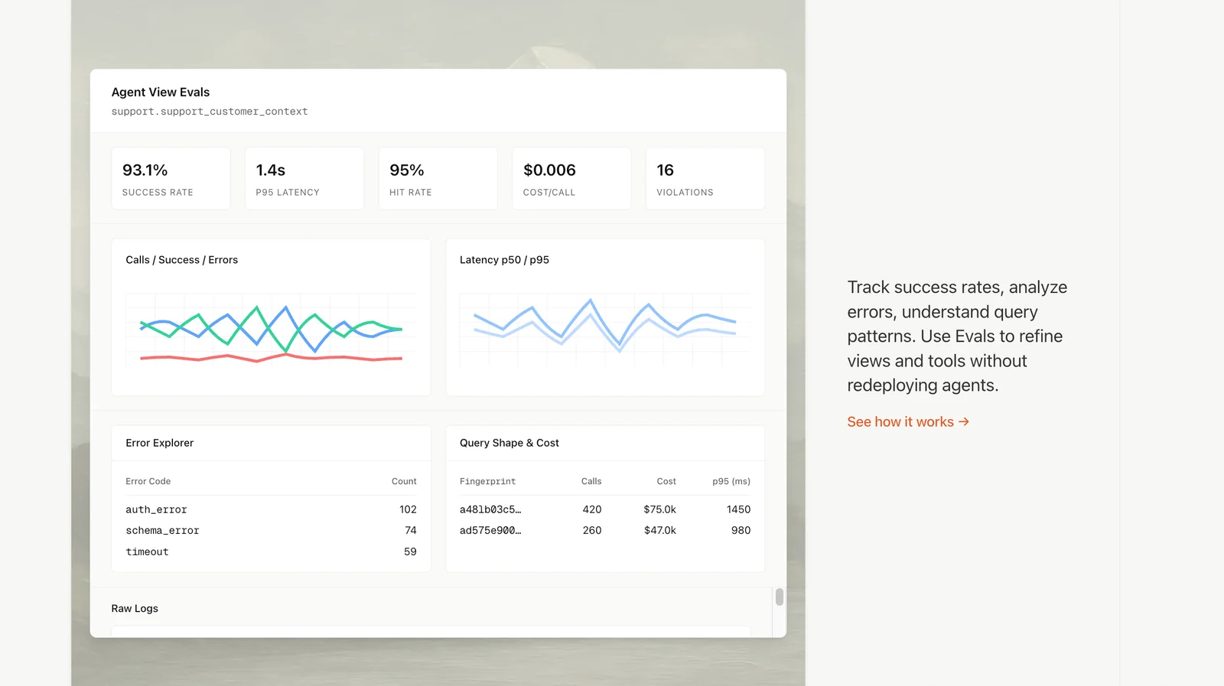This screenshot has width=1224, height=686.
Task: Click the 980 p95 value
Action: 741,530
